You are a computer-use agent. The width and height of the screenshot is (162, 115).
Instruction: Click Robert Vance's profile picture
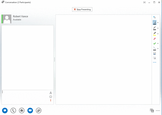[x=6, y=19]
